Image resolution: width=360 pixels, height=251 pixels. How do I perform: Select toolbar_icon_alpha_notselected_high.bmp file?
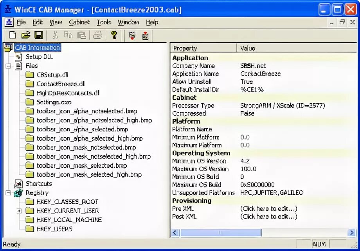pyautogui.click(x=94, y=120)
